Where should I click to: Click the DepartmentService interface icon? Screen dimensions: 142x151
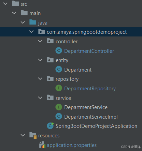59,107
